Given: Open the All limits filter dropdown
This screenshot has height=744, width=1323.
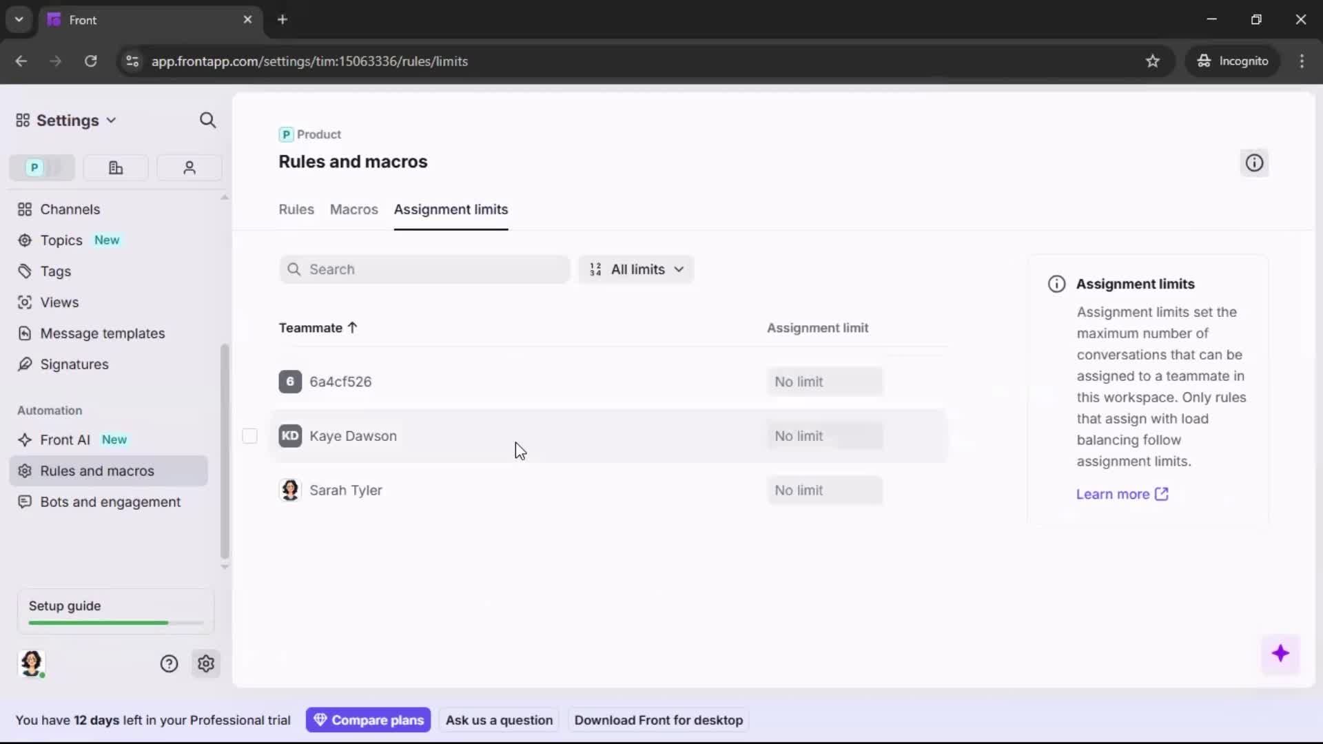Looking at the screenshot, I should click(x=635, y=269).
